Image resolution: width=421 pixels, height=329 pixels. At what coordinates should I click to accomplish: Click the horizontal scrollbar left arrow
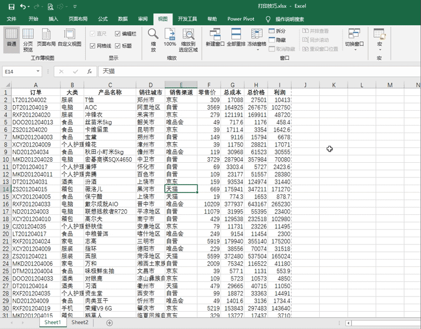pos(348,323)
